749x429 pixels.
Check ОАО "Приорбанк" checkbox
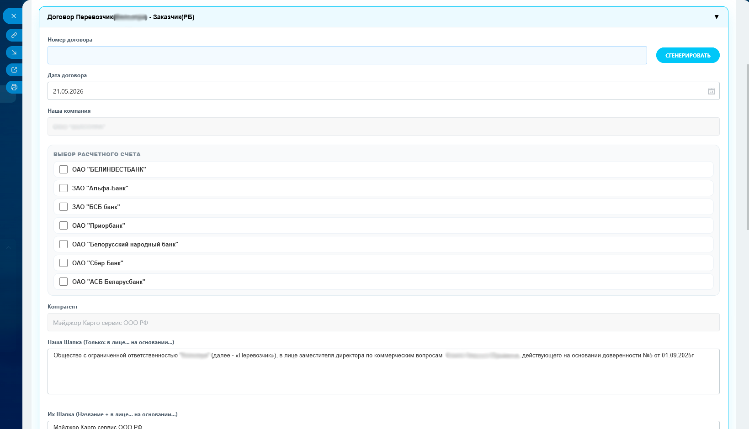click(64, 225)
